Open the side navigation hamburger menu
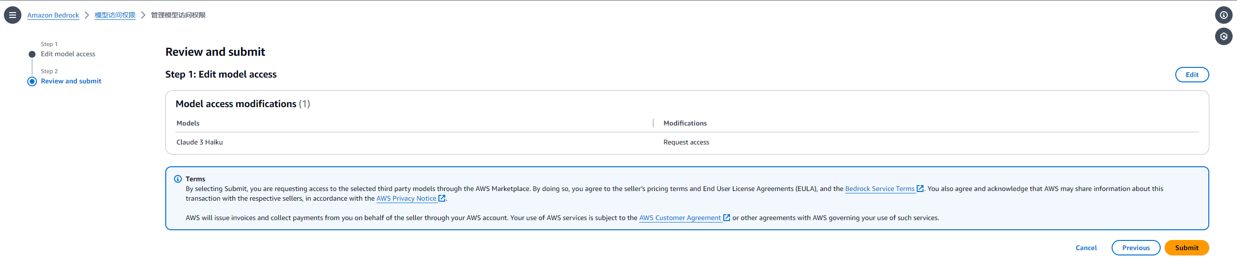 pyautogui.click(x=13, y=15)
